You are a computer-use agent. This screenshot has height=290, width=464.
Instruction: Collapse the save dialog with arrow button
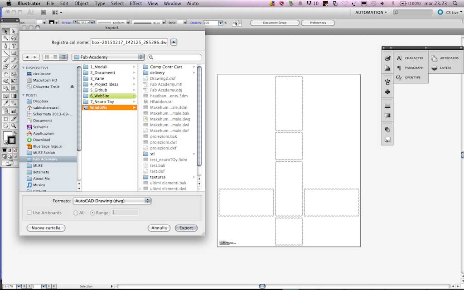click(x=174, y=42)
